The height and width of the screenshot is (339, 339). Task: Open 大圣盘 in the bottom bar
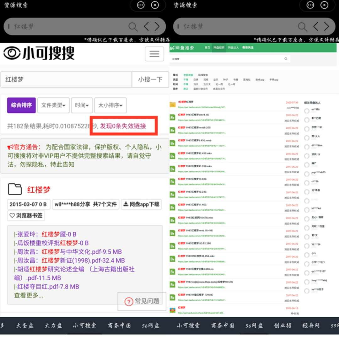pyautogui.click(x=25, y=326)
